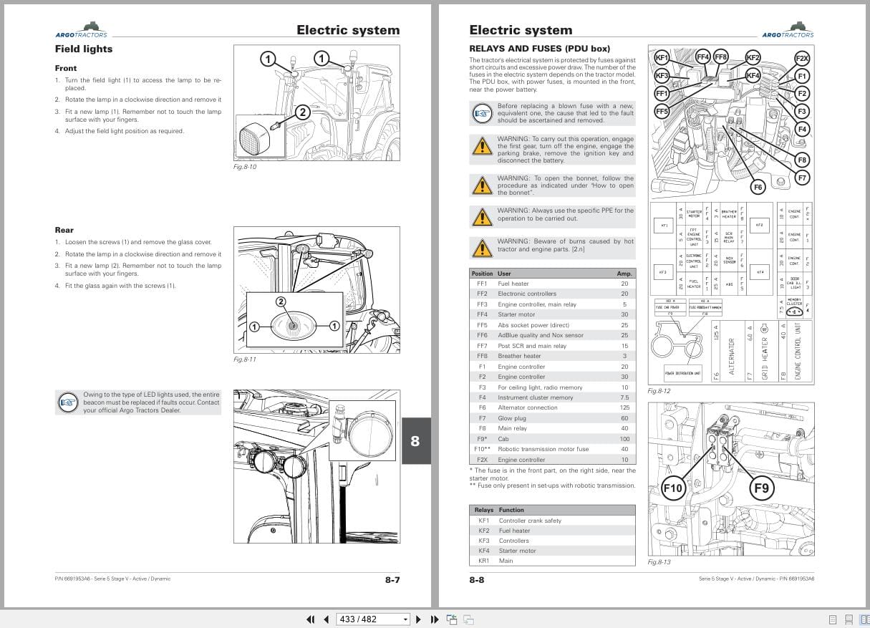Screen dimensions: 870x628
Task: Click the KF2 'Fuel heater' relay row
Action: (552, 531)
